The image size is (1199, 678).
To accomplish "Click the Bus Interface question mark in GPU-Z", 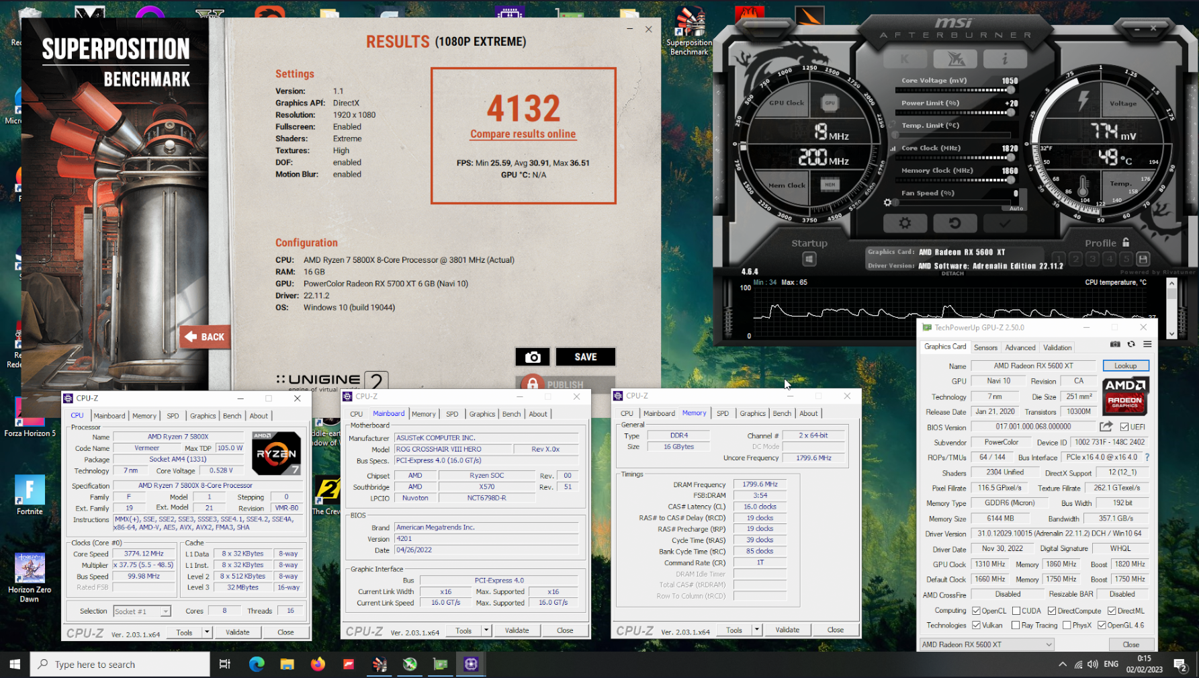I will 1147,458.
